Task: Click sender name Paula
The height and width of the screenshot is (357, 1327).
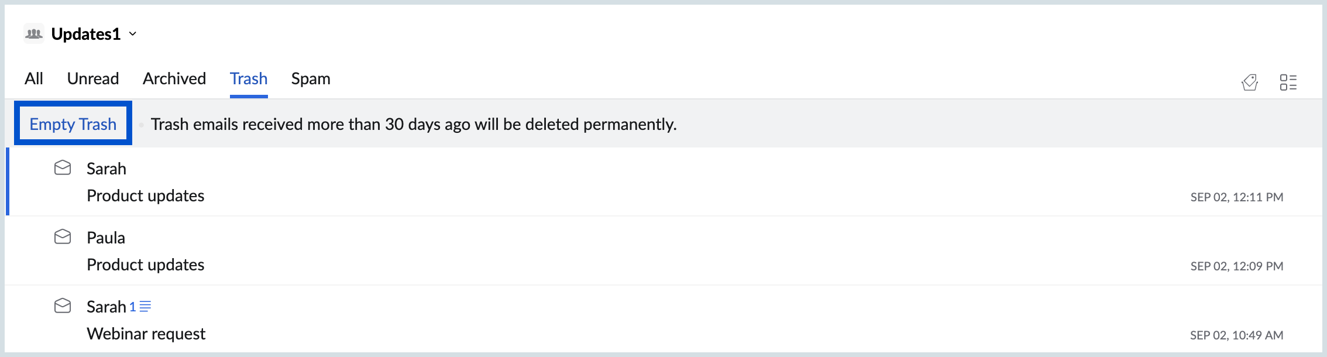Action: pos(106,238)
